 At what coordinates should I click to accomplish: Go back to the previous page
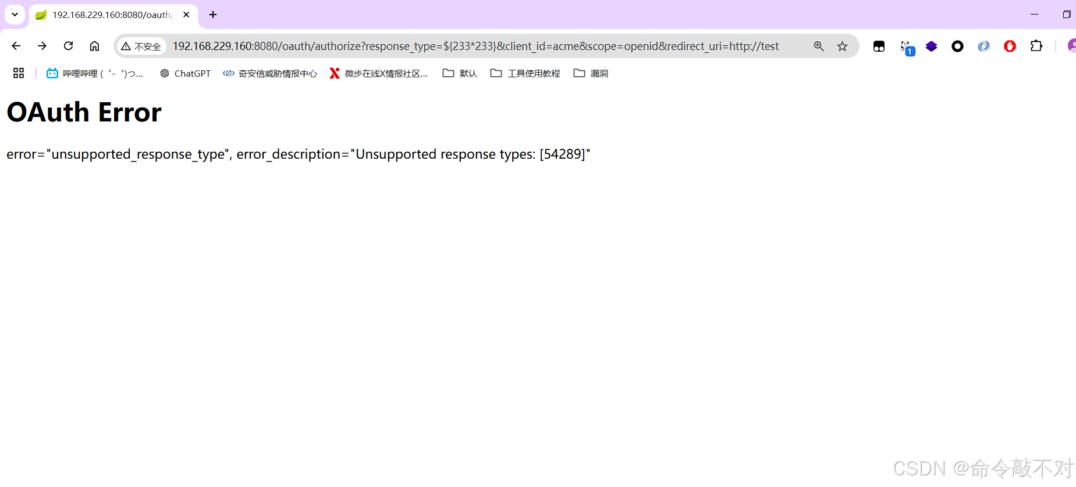click(x=16, y=46)
